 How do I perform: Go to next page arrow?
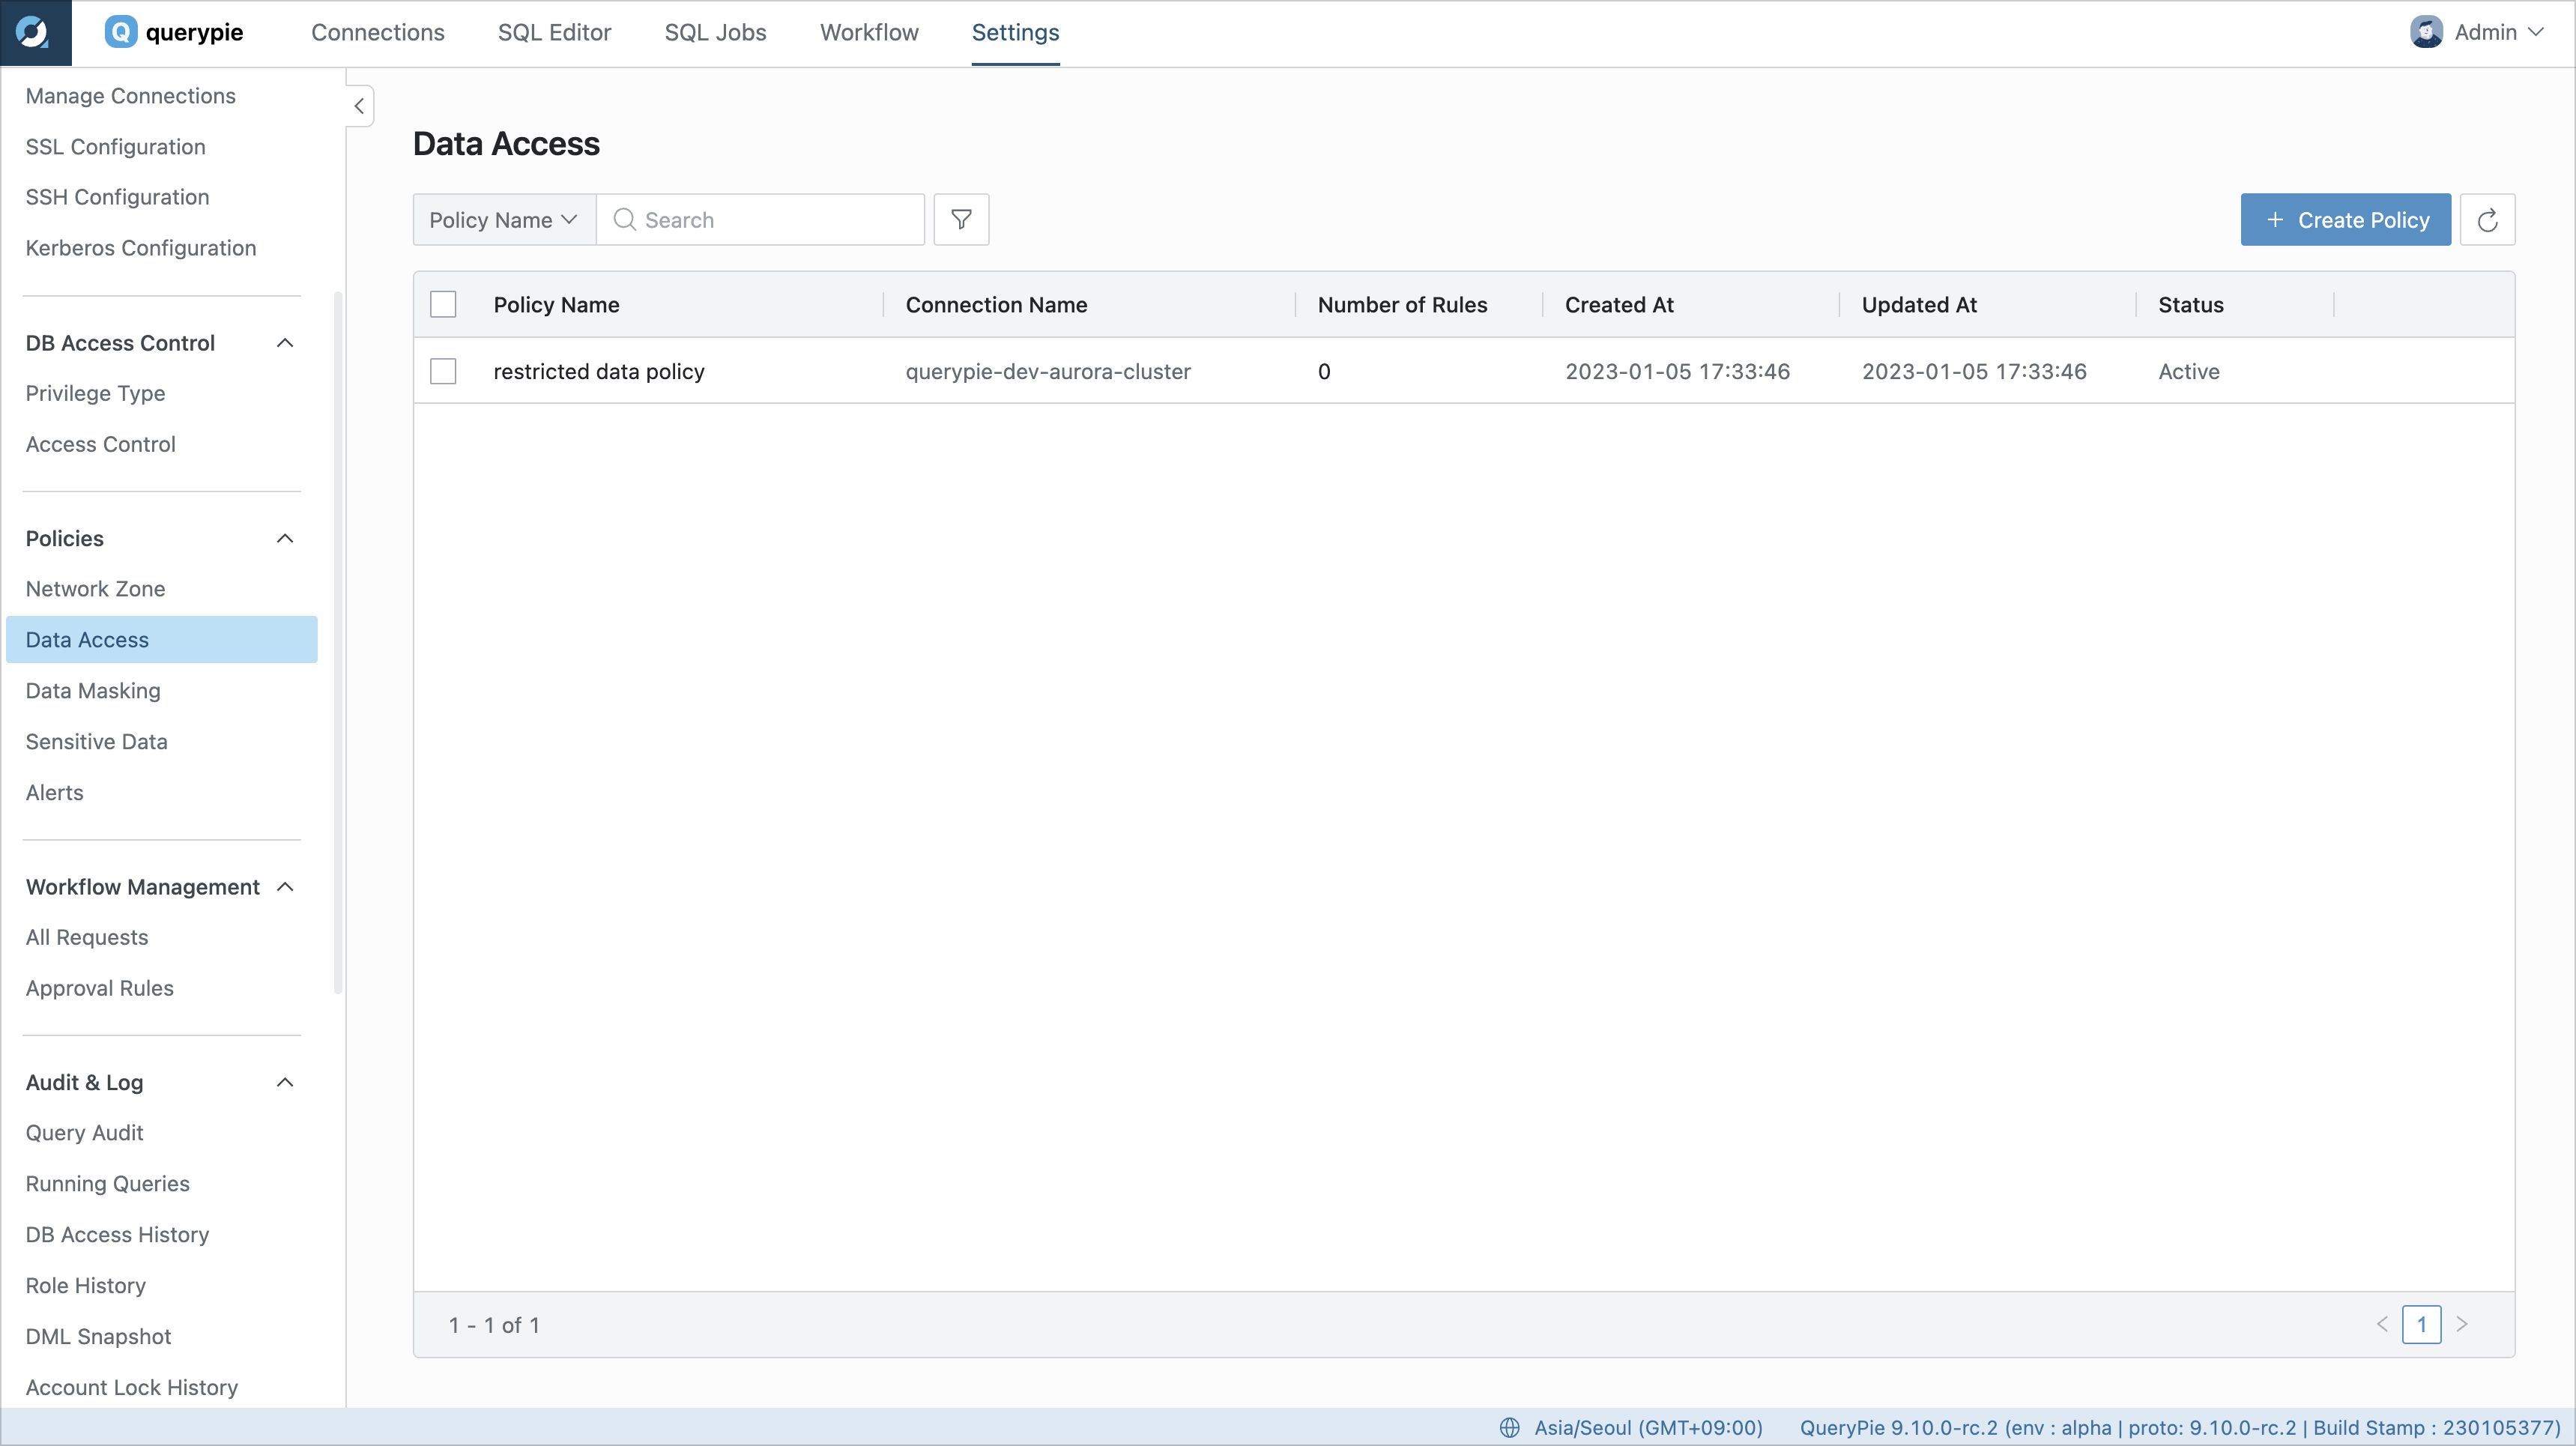(2462, 1324)
